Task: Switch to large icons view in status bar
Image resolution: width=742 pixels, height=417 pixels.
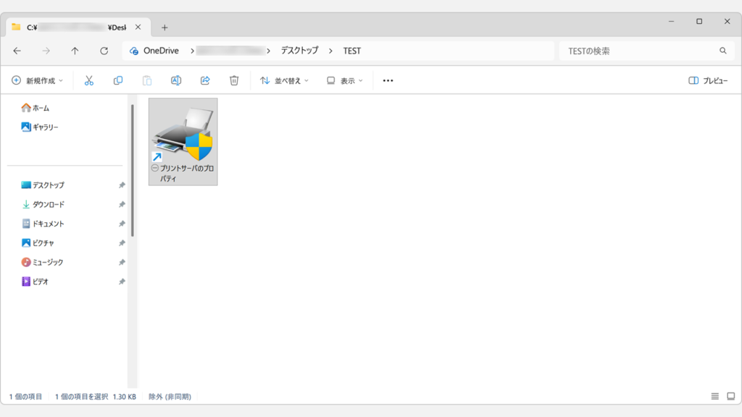Action: tap(731, 396)
